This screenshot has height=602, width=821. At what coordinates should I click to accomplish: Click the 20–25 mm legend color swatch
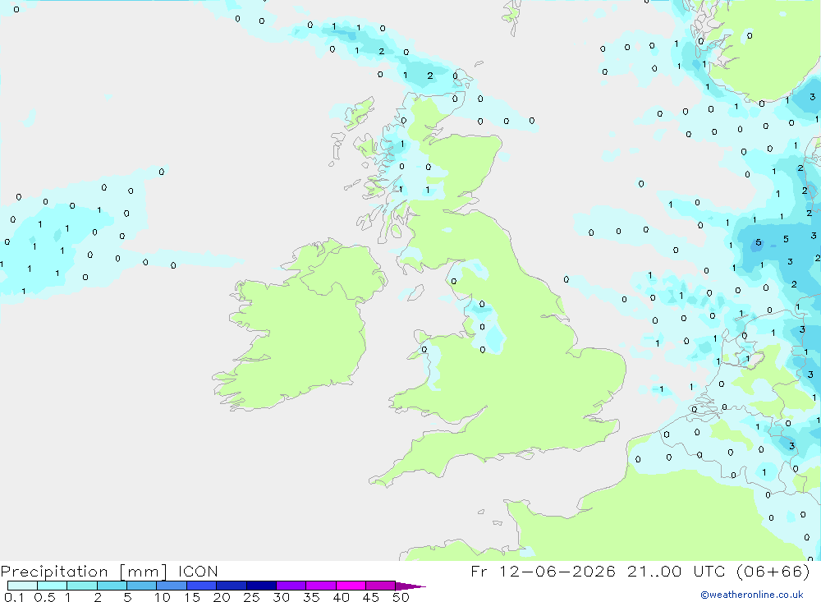pos(231,586)
